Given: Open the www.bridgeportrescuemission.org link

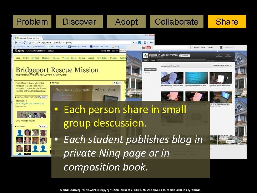Looking at the screenshot, I should pyautogui.click(x=30, y=104).
